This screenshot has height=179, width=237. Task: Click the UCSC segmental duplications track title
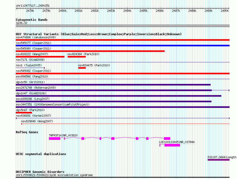click(x=41, y=154)
